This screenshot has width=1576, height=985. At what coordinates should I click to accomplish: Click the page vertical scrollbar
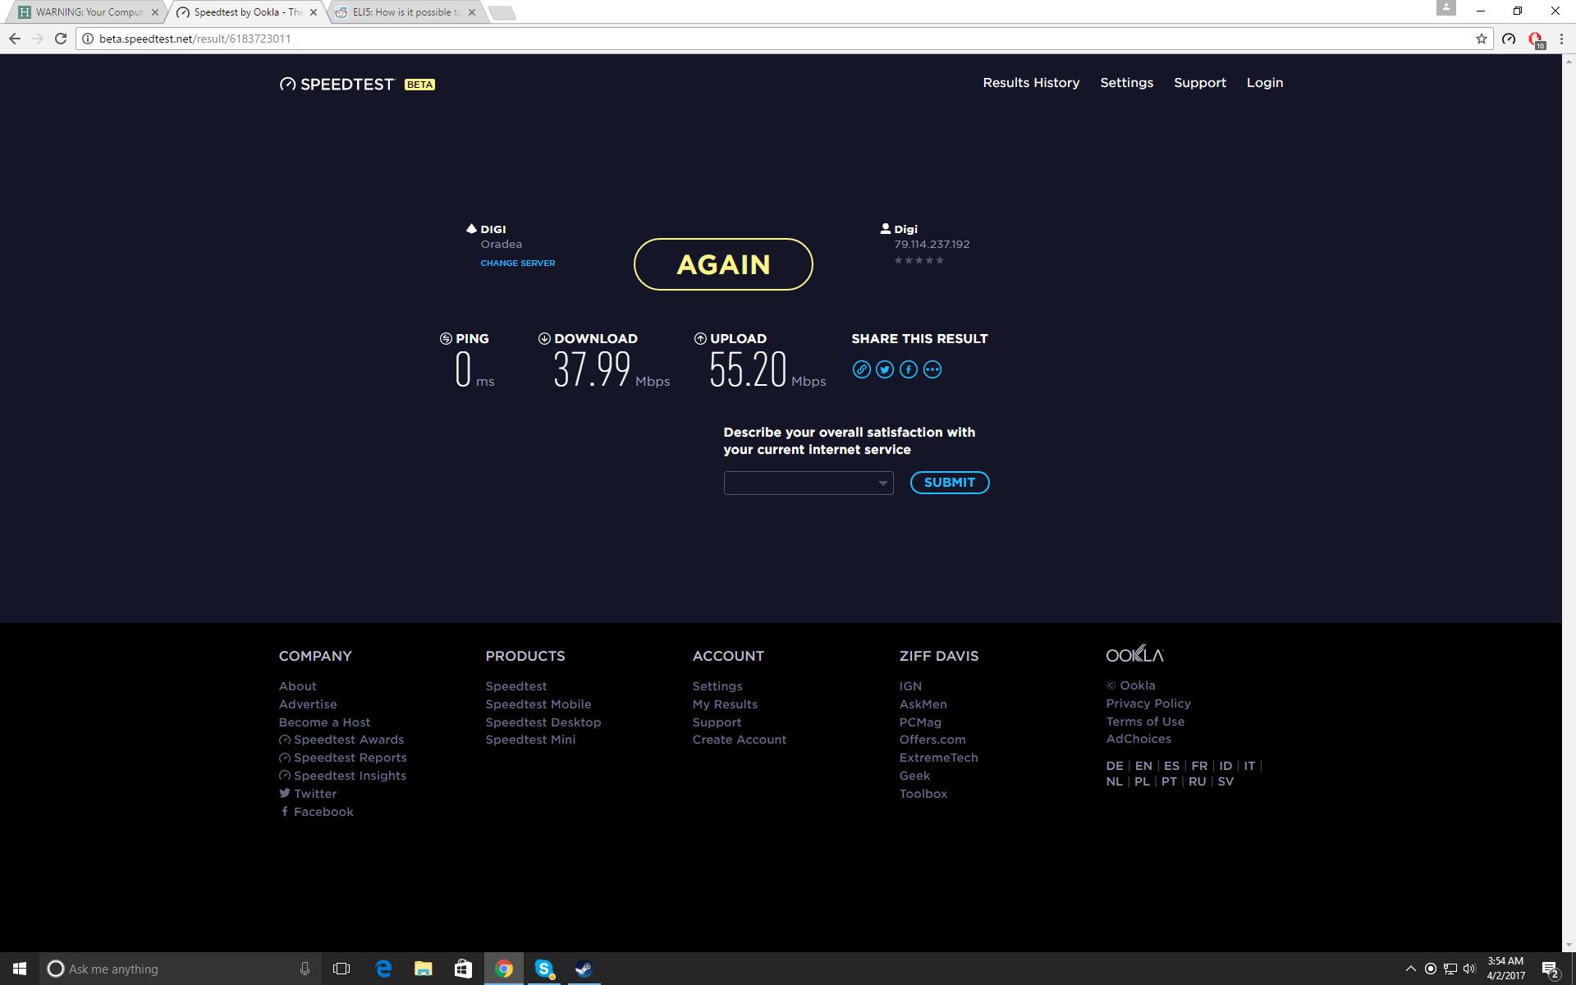pyautogui.click(x=1569, y=502)
